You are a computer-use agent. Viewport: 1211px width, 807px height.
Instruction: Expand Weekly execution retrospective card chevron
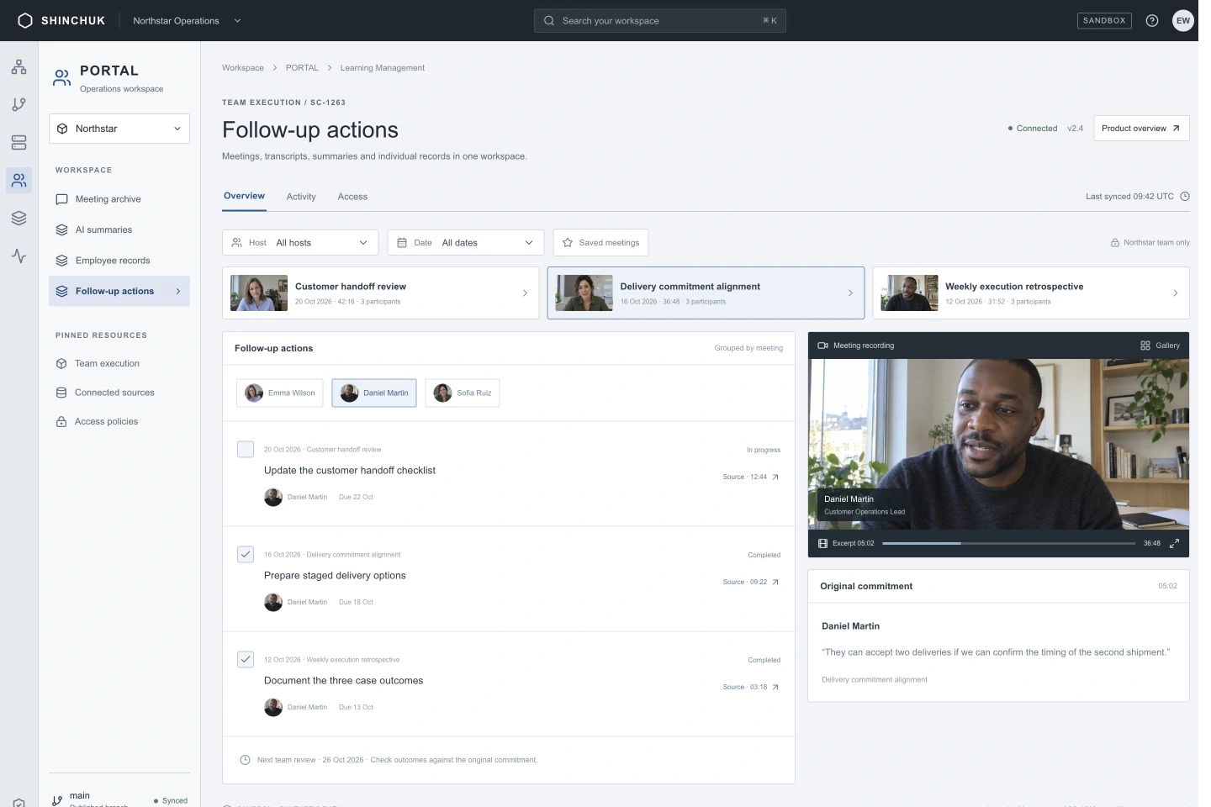(x=1175, y=293)
